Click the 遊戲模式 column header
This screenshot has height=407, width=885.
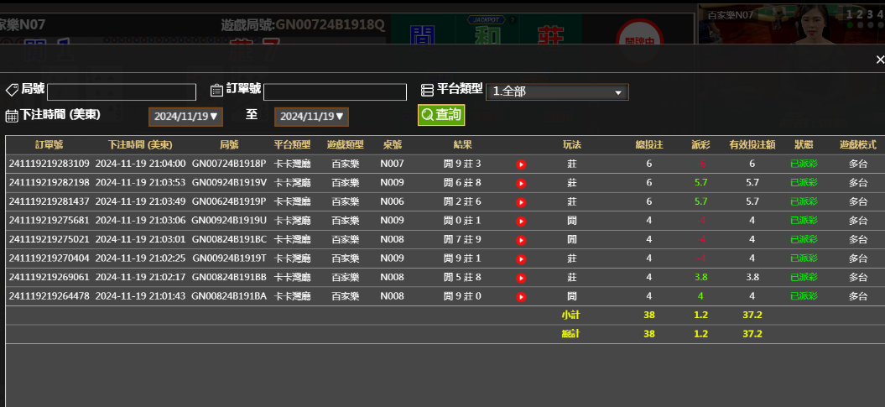858,145
